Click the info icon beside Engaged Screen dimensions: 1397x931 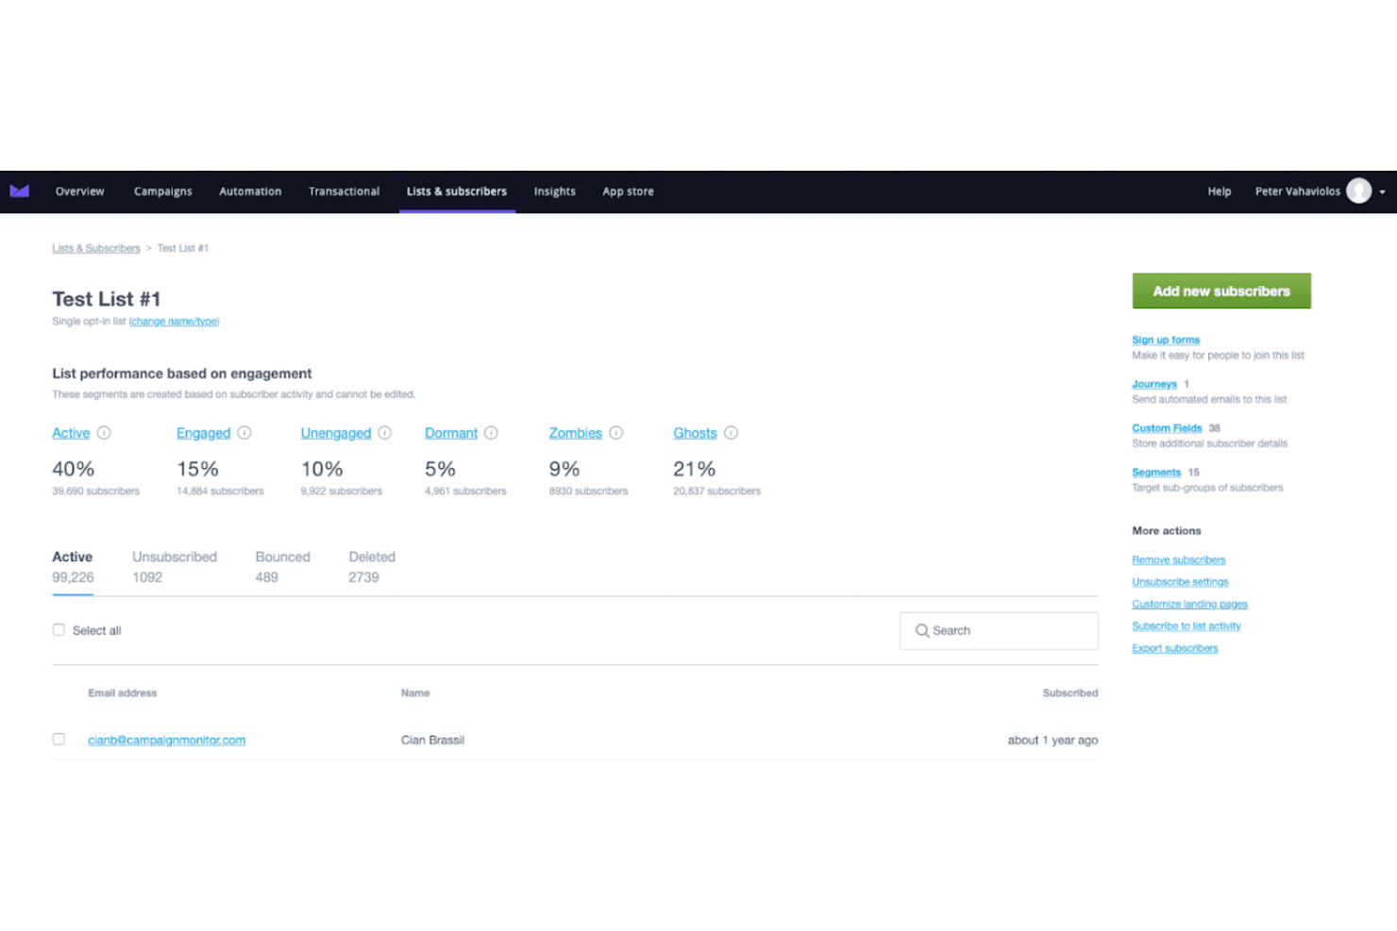(x=244, y=433)
